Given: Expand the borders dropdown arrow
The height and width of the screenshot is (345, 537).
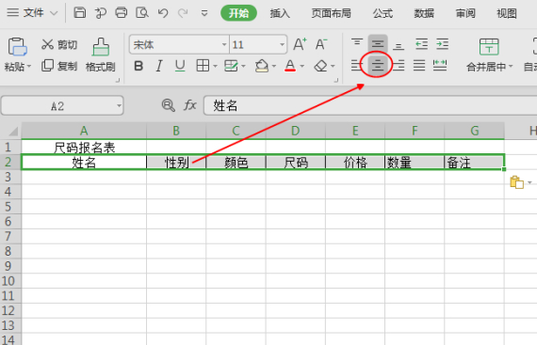Looking at the screenshot, I should (215, 66).
